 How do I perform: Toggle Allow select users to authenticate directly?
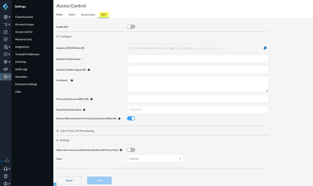pyautogui.click(x=131, y=150)
